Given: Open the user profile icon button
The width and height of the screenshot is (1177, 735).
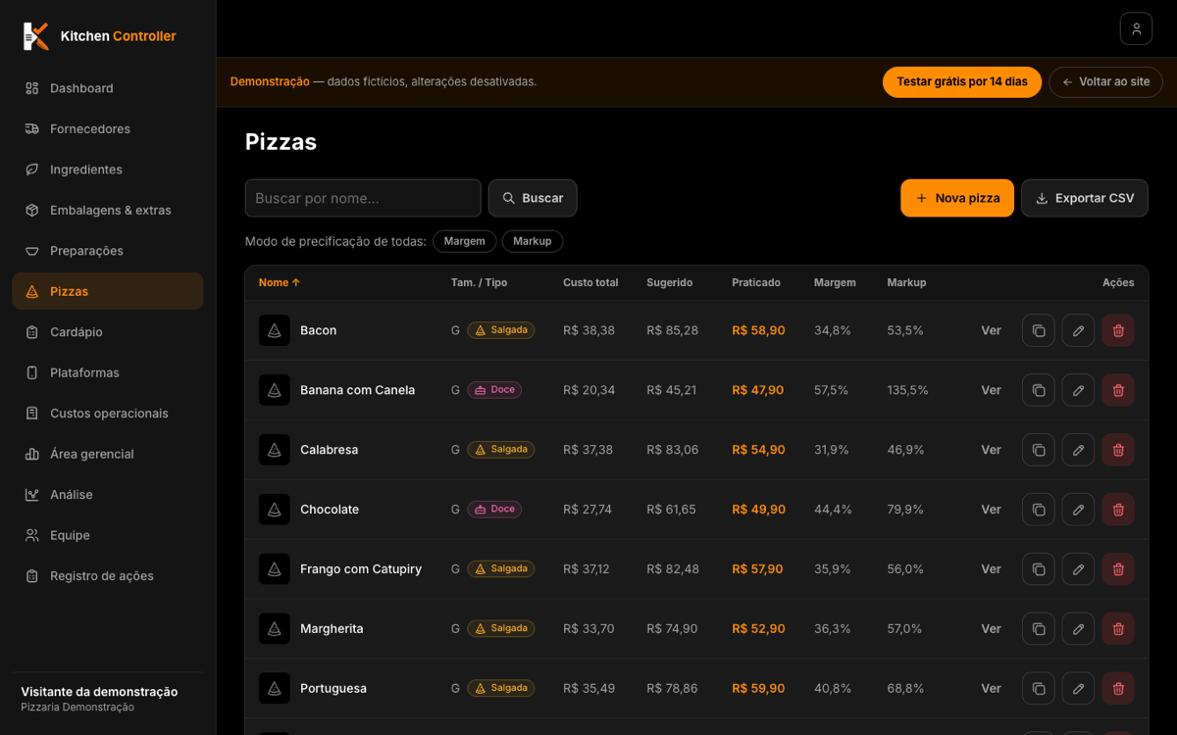Looking at the screenshot, I should coord(1136,28).
